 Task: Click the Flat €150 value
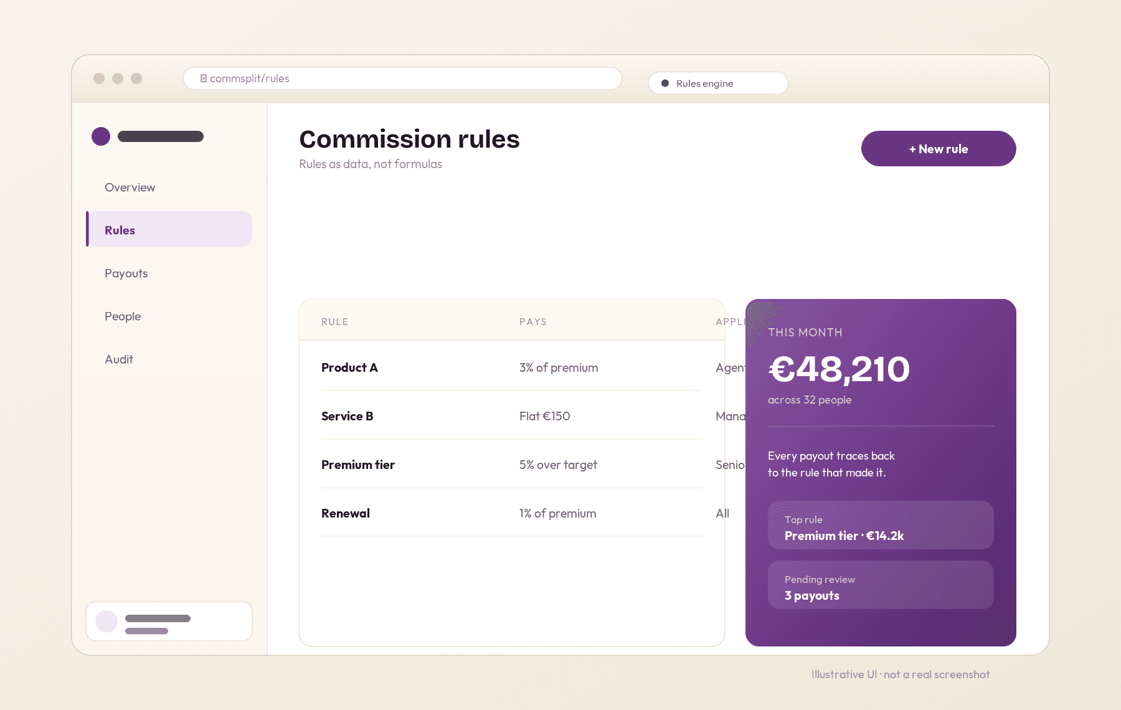point(545,416)
